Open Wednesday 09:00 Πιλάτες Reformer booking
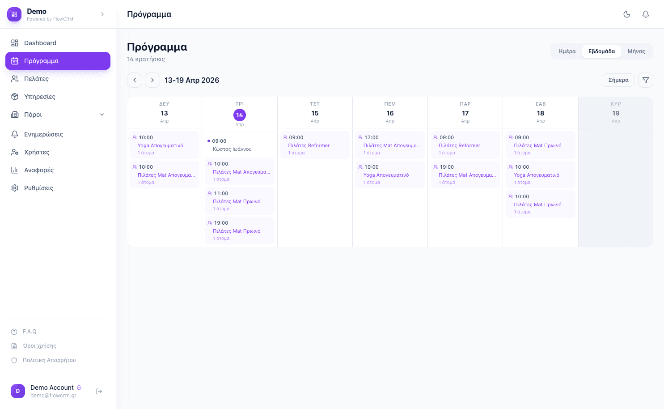This screenshot has width=664, height=409. coord(315,145)
